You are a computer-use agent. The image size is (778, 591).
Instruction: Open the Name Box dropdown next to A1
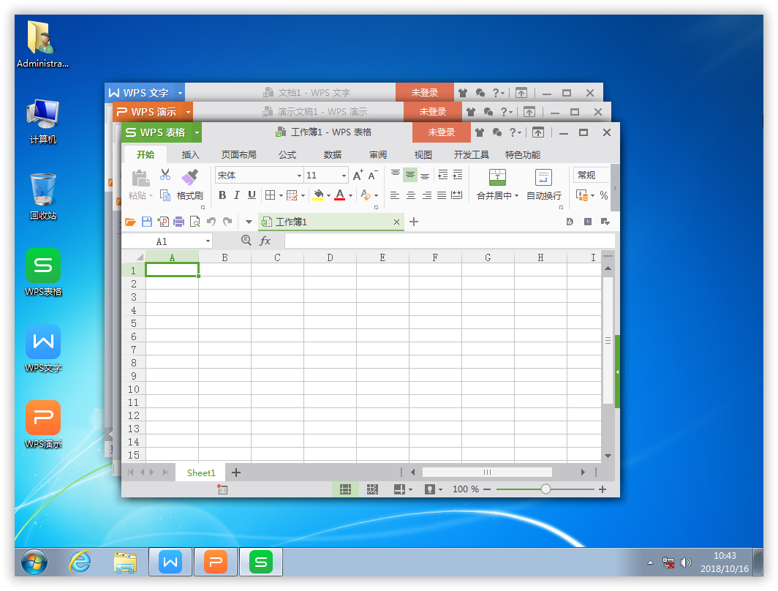point(208,241)
